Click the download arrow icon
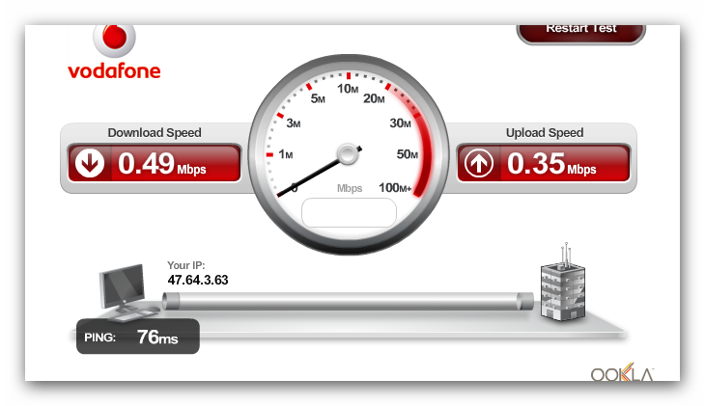Viewport: 705px width, 406px height. point(90,163)
